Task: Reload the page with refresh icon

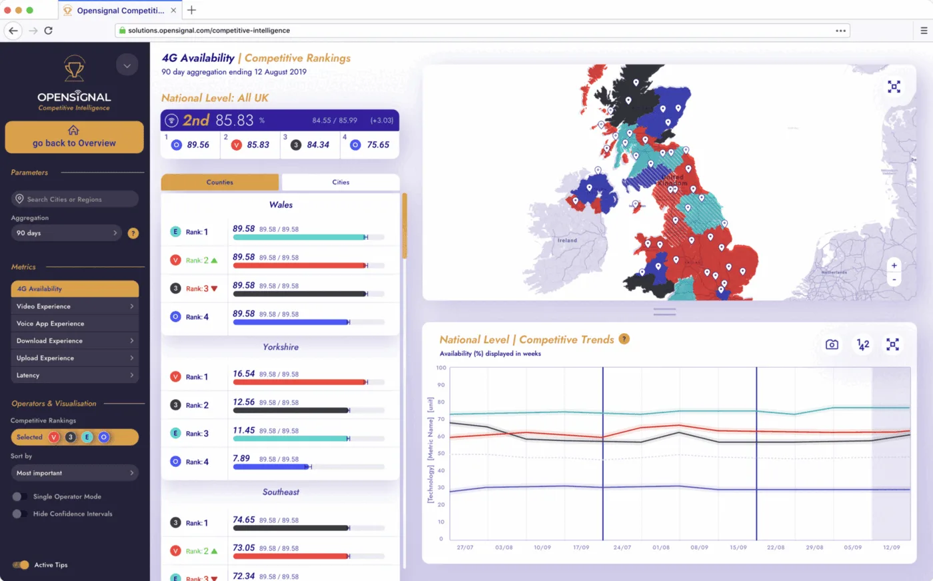Action: click(48, 31)
